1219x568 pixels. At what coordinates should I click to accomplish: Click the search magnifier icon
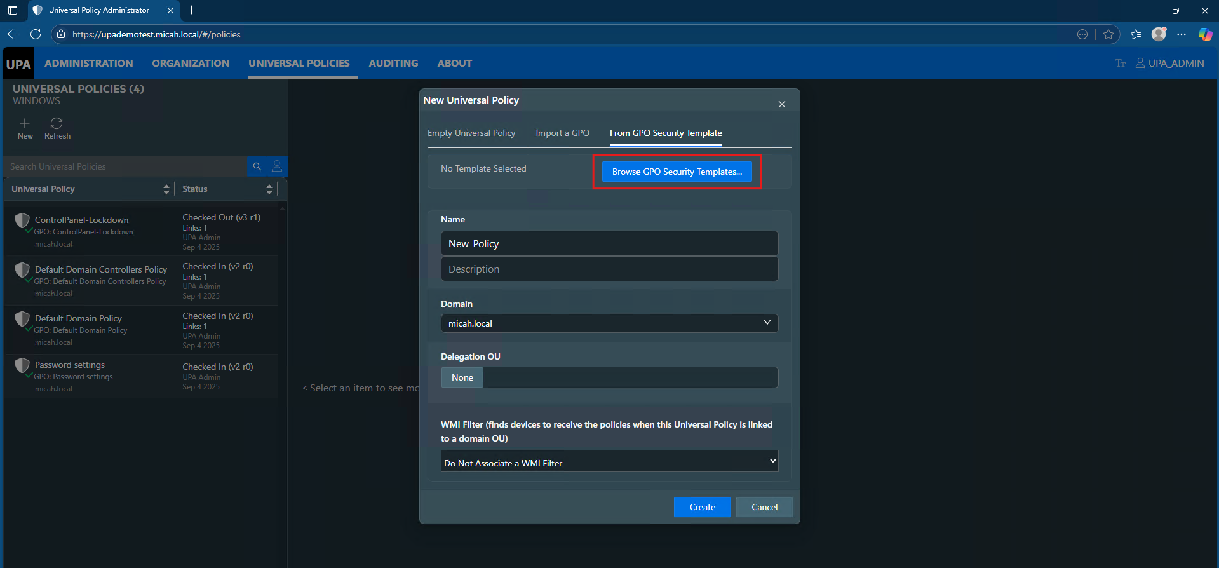(257, 166)
